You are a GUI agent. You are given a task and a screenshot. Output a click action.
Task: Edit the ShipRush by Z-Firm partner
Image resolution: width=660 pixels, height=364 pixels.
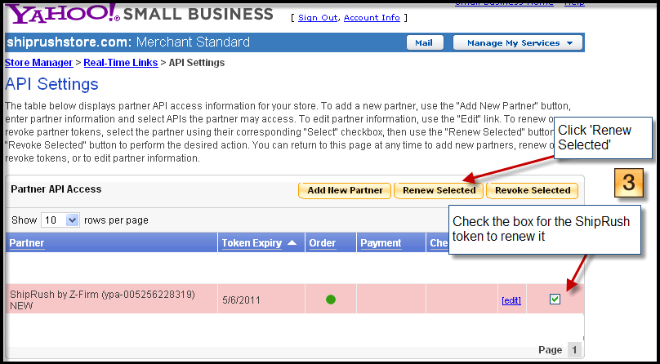click(x=511, y=300)
